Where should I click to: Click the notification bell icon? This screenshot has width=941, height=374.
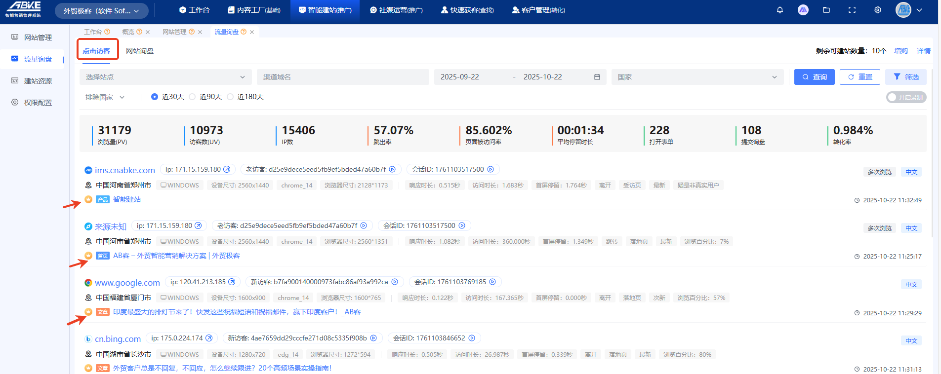pos(780,10)
